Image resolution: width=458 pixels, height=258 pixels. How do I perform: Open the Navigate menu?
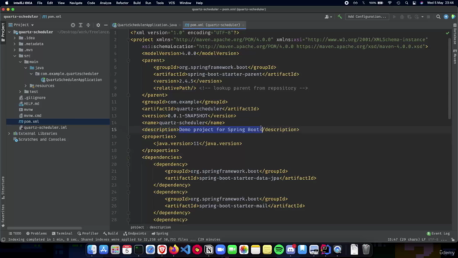click(x=76, y=3)
